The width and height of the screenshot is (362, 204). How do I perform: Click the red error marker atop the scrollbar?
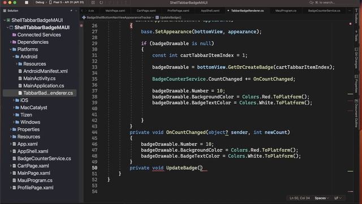[350, 24]
